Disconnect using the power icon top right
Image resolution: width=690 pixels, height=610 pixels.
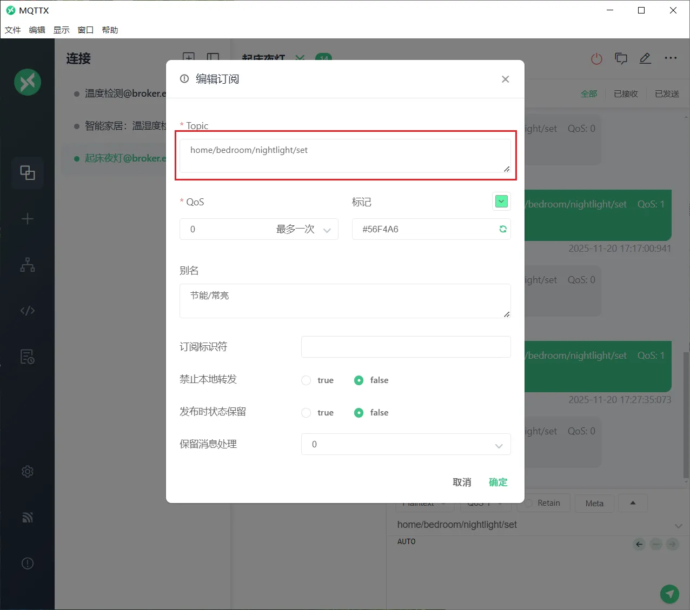coord(596,59)
